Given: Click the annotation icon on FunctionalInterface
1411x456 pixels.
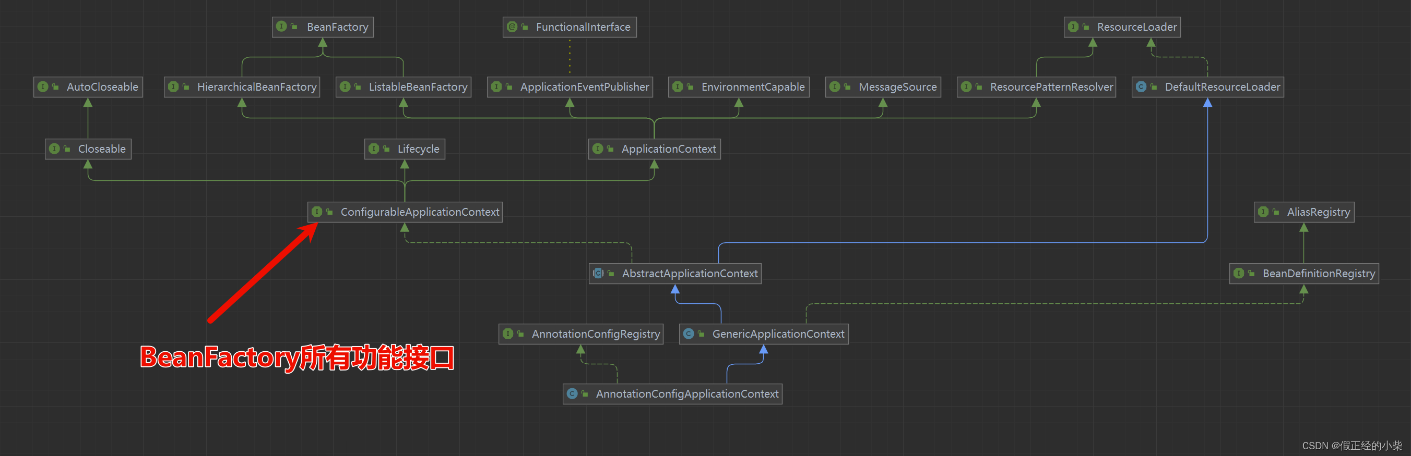Looking at the screenshot, I should pos(512,26).
